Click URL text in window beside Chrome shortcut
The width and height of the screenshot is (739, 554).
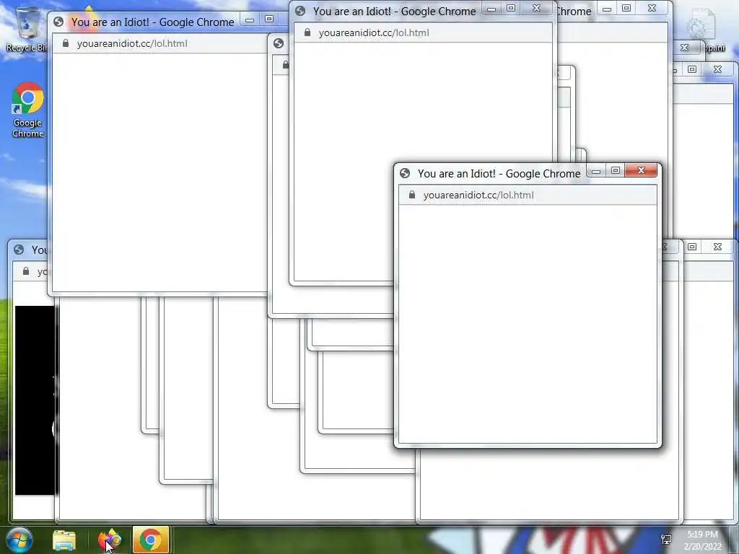pos(132,44)
